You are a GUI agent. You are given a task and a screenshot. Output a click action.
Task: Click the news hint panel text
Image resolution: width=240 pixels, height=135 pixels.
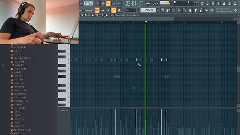[224, 10]
